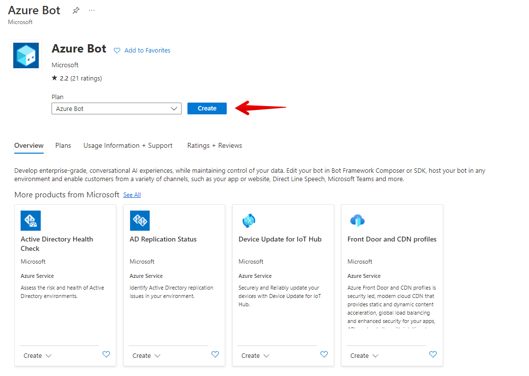Click the Azure Bot page header title
Screen dimensions: 529x376
[x=34, y=10]
